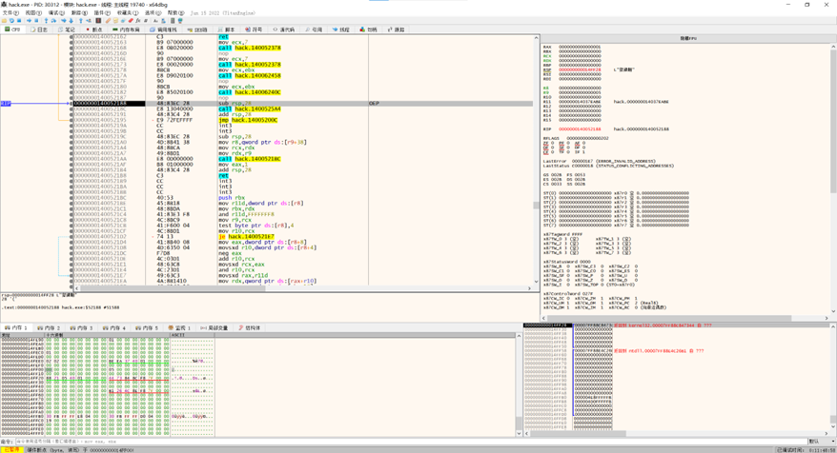This screenshot has width=837, height=453.
Task: Select the 内存 2 dump tab
Action: 51,327
